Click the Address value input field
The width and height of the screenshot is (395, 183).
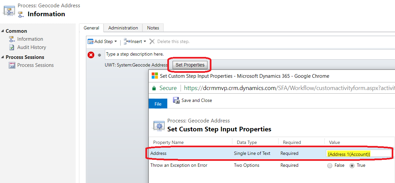pyautogui.click(x=358, y=154)
